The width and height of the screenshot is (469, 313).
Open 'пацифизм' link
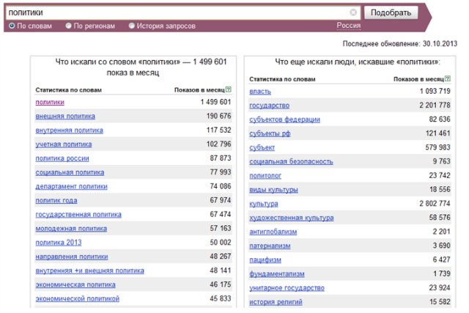click(x=265, y=260)
